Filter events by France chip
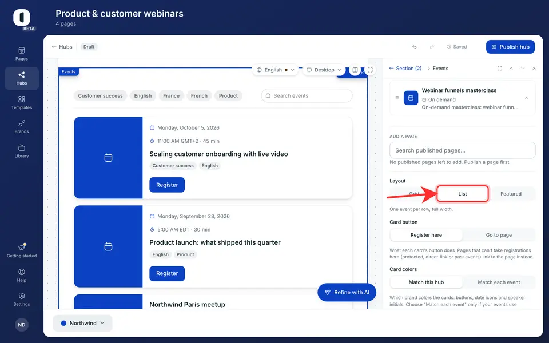Viewport: 549px width, 343px height. coord(171,96)
